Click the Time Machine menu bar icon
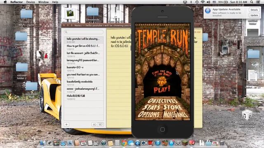The height and width of the screenshot is (148, 264). tap(197, 2)
